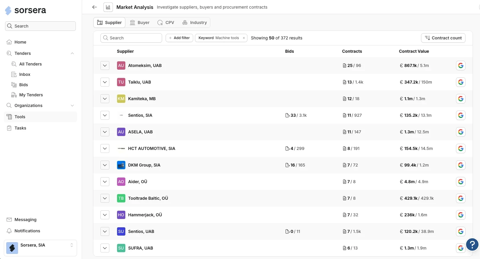Open the Sorsera, SIA account switcher
The width and height of the screenshot is (480, 259).
[x=40, y=248]
